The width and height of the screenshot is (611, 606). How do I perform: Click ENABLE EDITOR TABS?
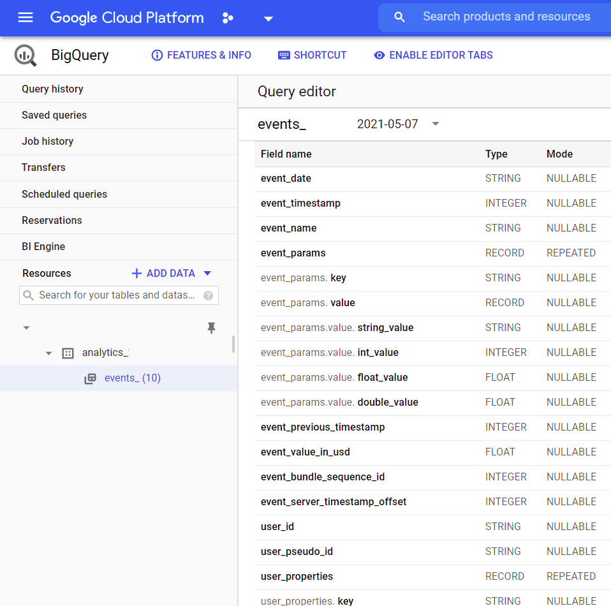[433, 55]
